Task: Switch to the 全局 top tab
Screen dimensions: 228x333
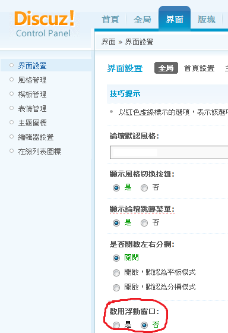Action: [142, 20]
